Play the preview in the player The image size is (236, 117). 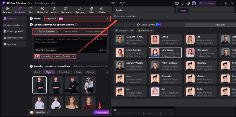pos(144,113)
